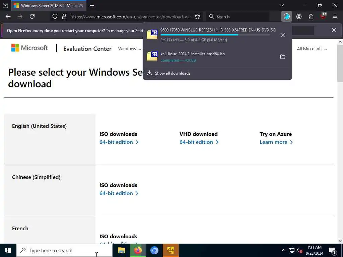Click the page vertical scrollbar thumb
Viewport: 343px width, 257px height.
pyautogui.click(x=340, y=63)
